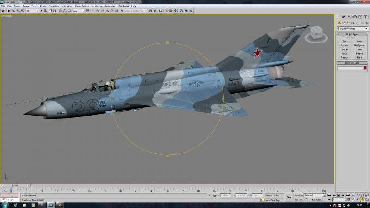Select the Select and Move tool
Viewport: 370px width, 208px height.
click(x=60, y=11)
